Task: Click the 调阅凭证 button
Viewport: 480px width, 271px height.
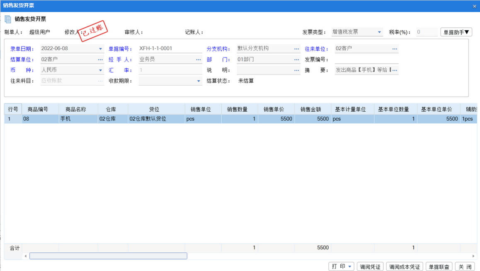Action: (x=370, y=267)
